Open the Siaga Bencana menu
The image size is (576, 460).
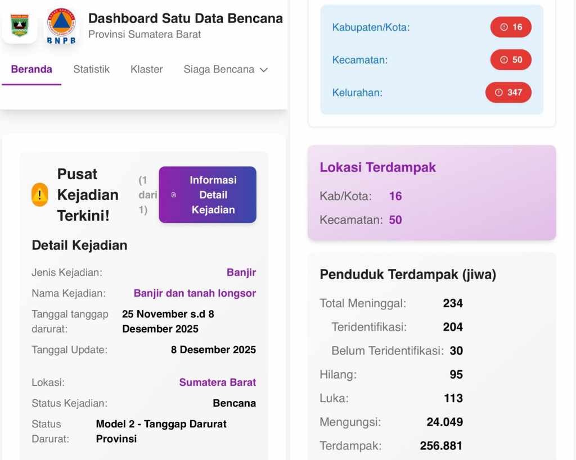coord(219,70)
